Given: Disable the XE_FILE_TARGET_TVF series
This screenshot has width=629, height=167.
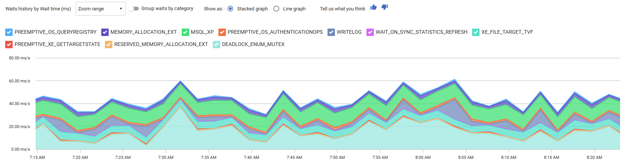Looking at the screenshot, I should pyautogui.click(x=476, y=32).
